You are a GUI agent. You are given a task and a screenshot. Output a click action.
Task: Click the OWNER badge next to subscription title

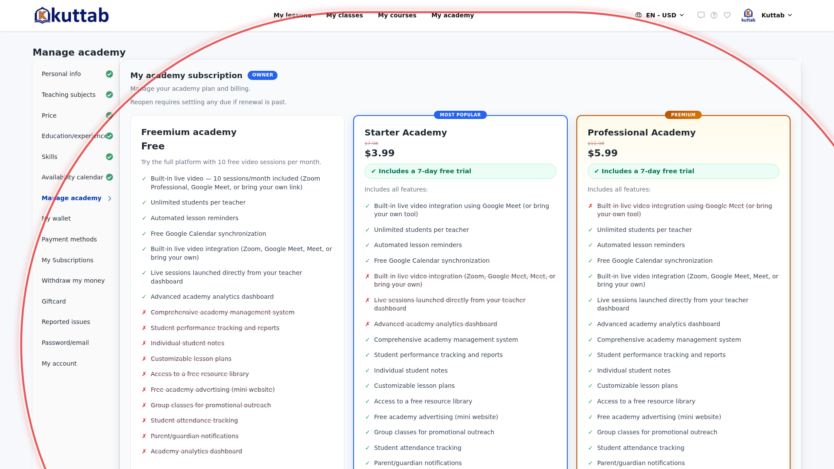coord(262,75)
